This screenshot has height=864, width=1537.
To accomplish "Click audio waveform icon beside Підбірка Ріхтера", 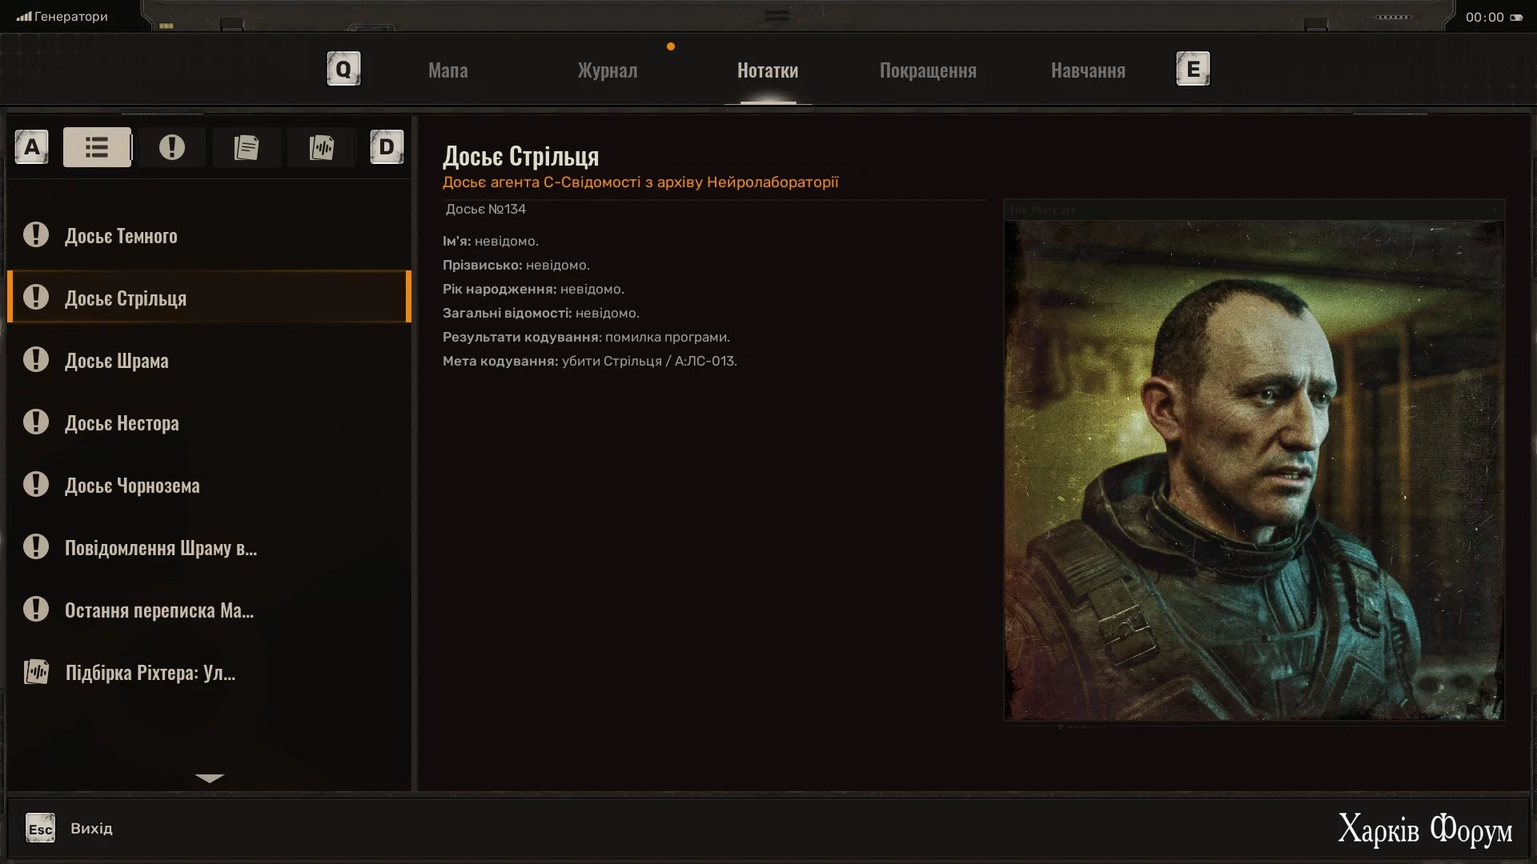I will tap(36, 671).
